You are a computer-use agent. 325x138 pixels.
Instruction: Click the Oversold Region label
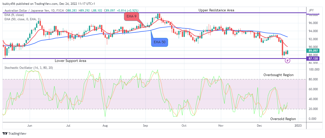click(x=283, y=119)
